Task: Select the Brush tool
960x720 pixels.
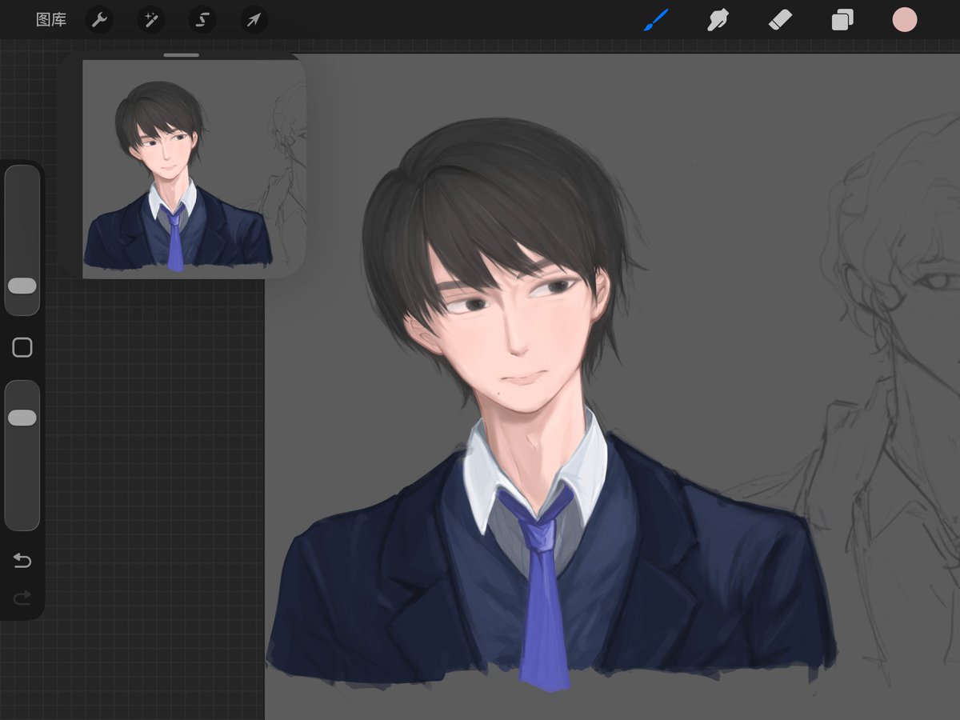Action: click(656, 20)
